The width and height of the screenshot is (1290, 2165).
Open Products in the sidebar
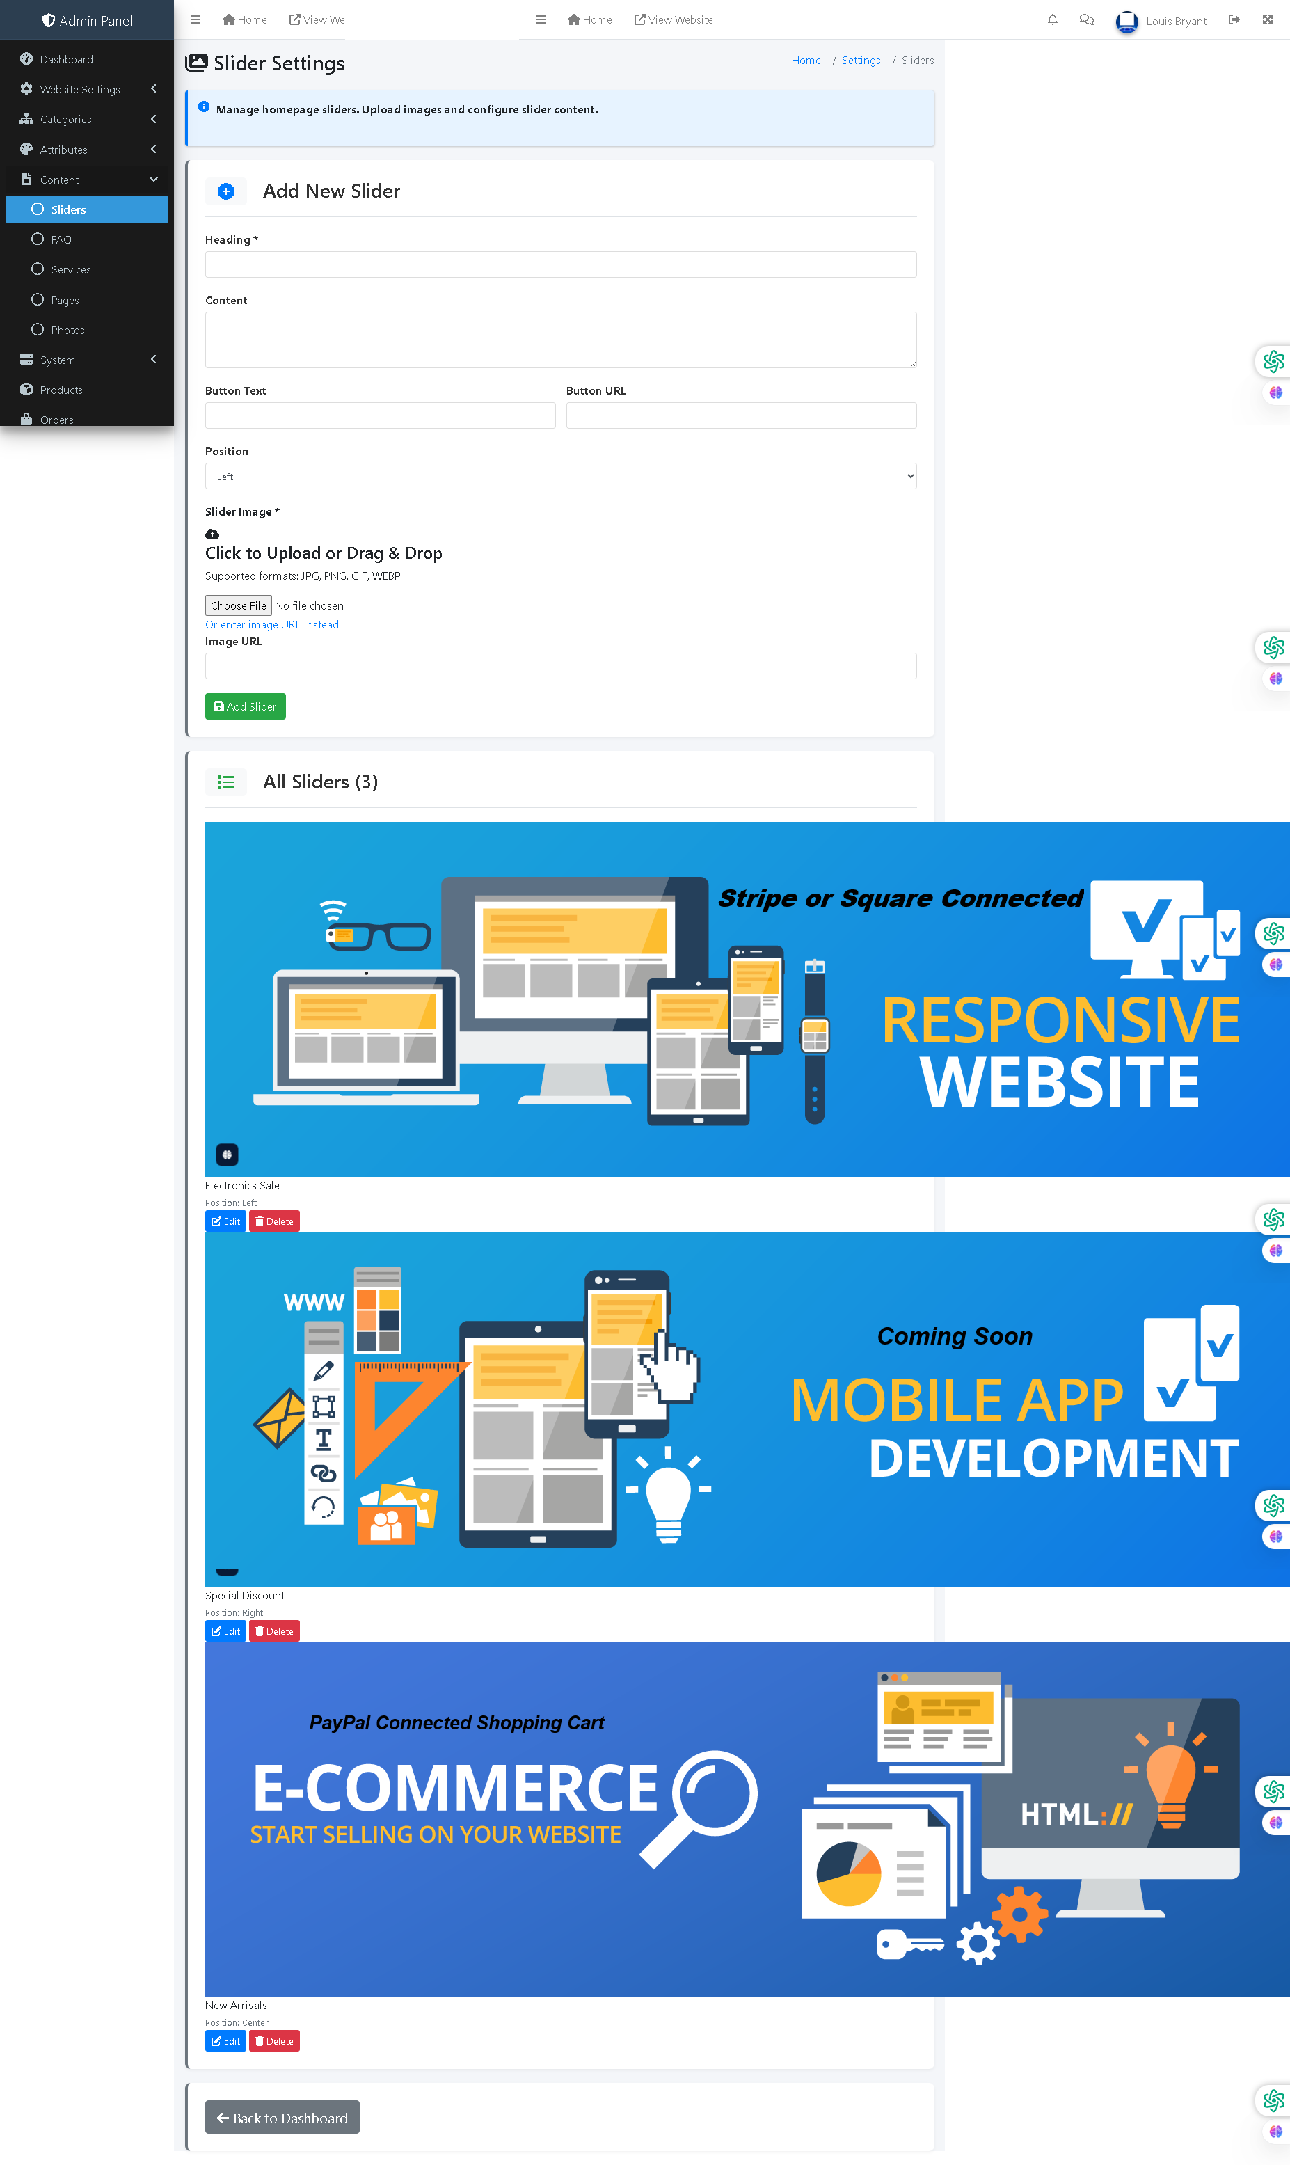(x=60, y=390)
